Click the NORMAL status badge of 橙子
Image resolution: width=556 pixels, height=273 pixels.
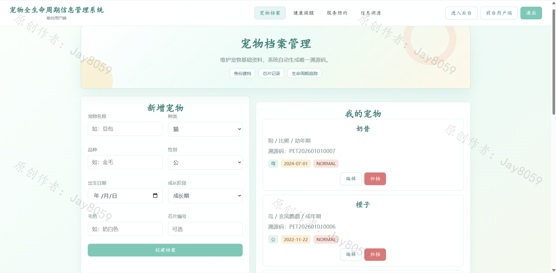coord(326,239)
